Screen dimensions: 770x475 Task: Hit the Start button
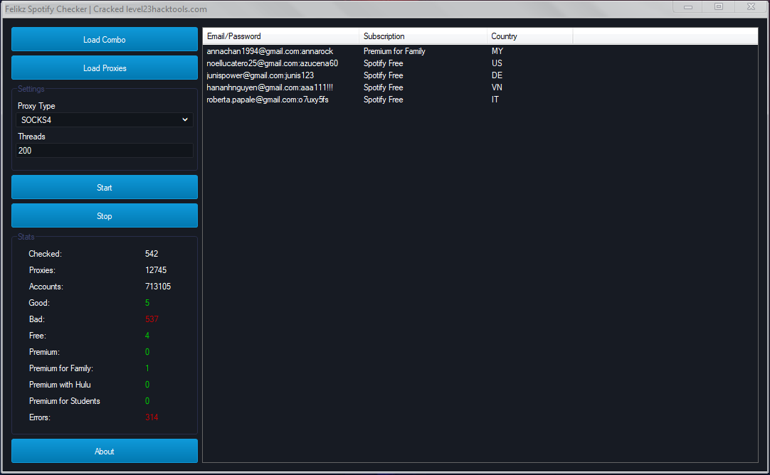click(104, 188)
